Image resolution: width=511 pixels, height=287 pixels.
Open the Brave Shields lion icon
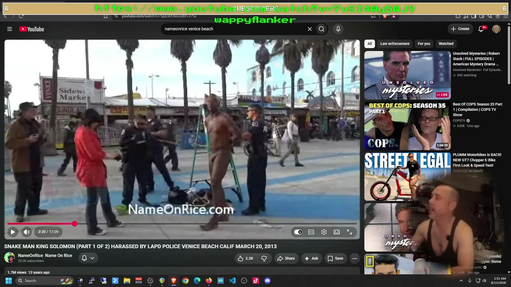(385, 16)
